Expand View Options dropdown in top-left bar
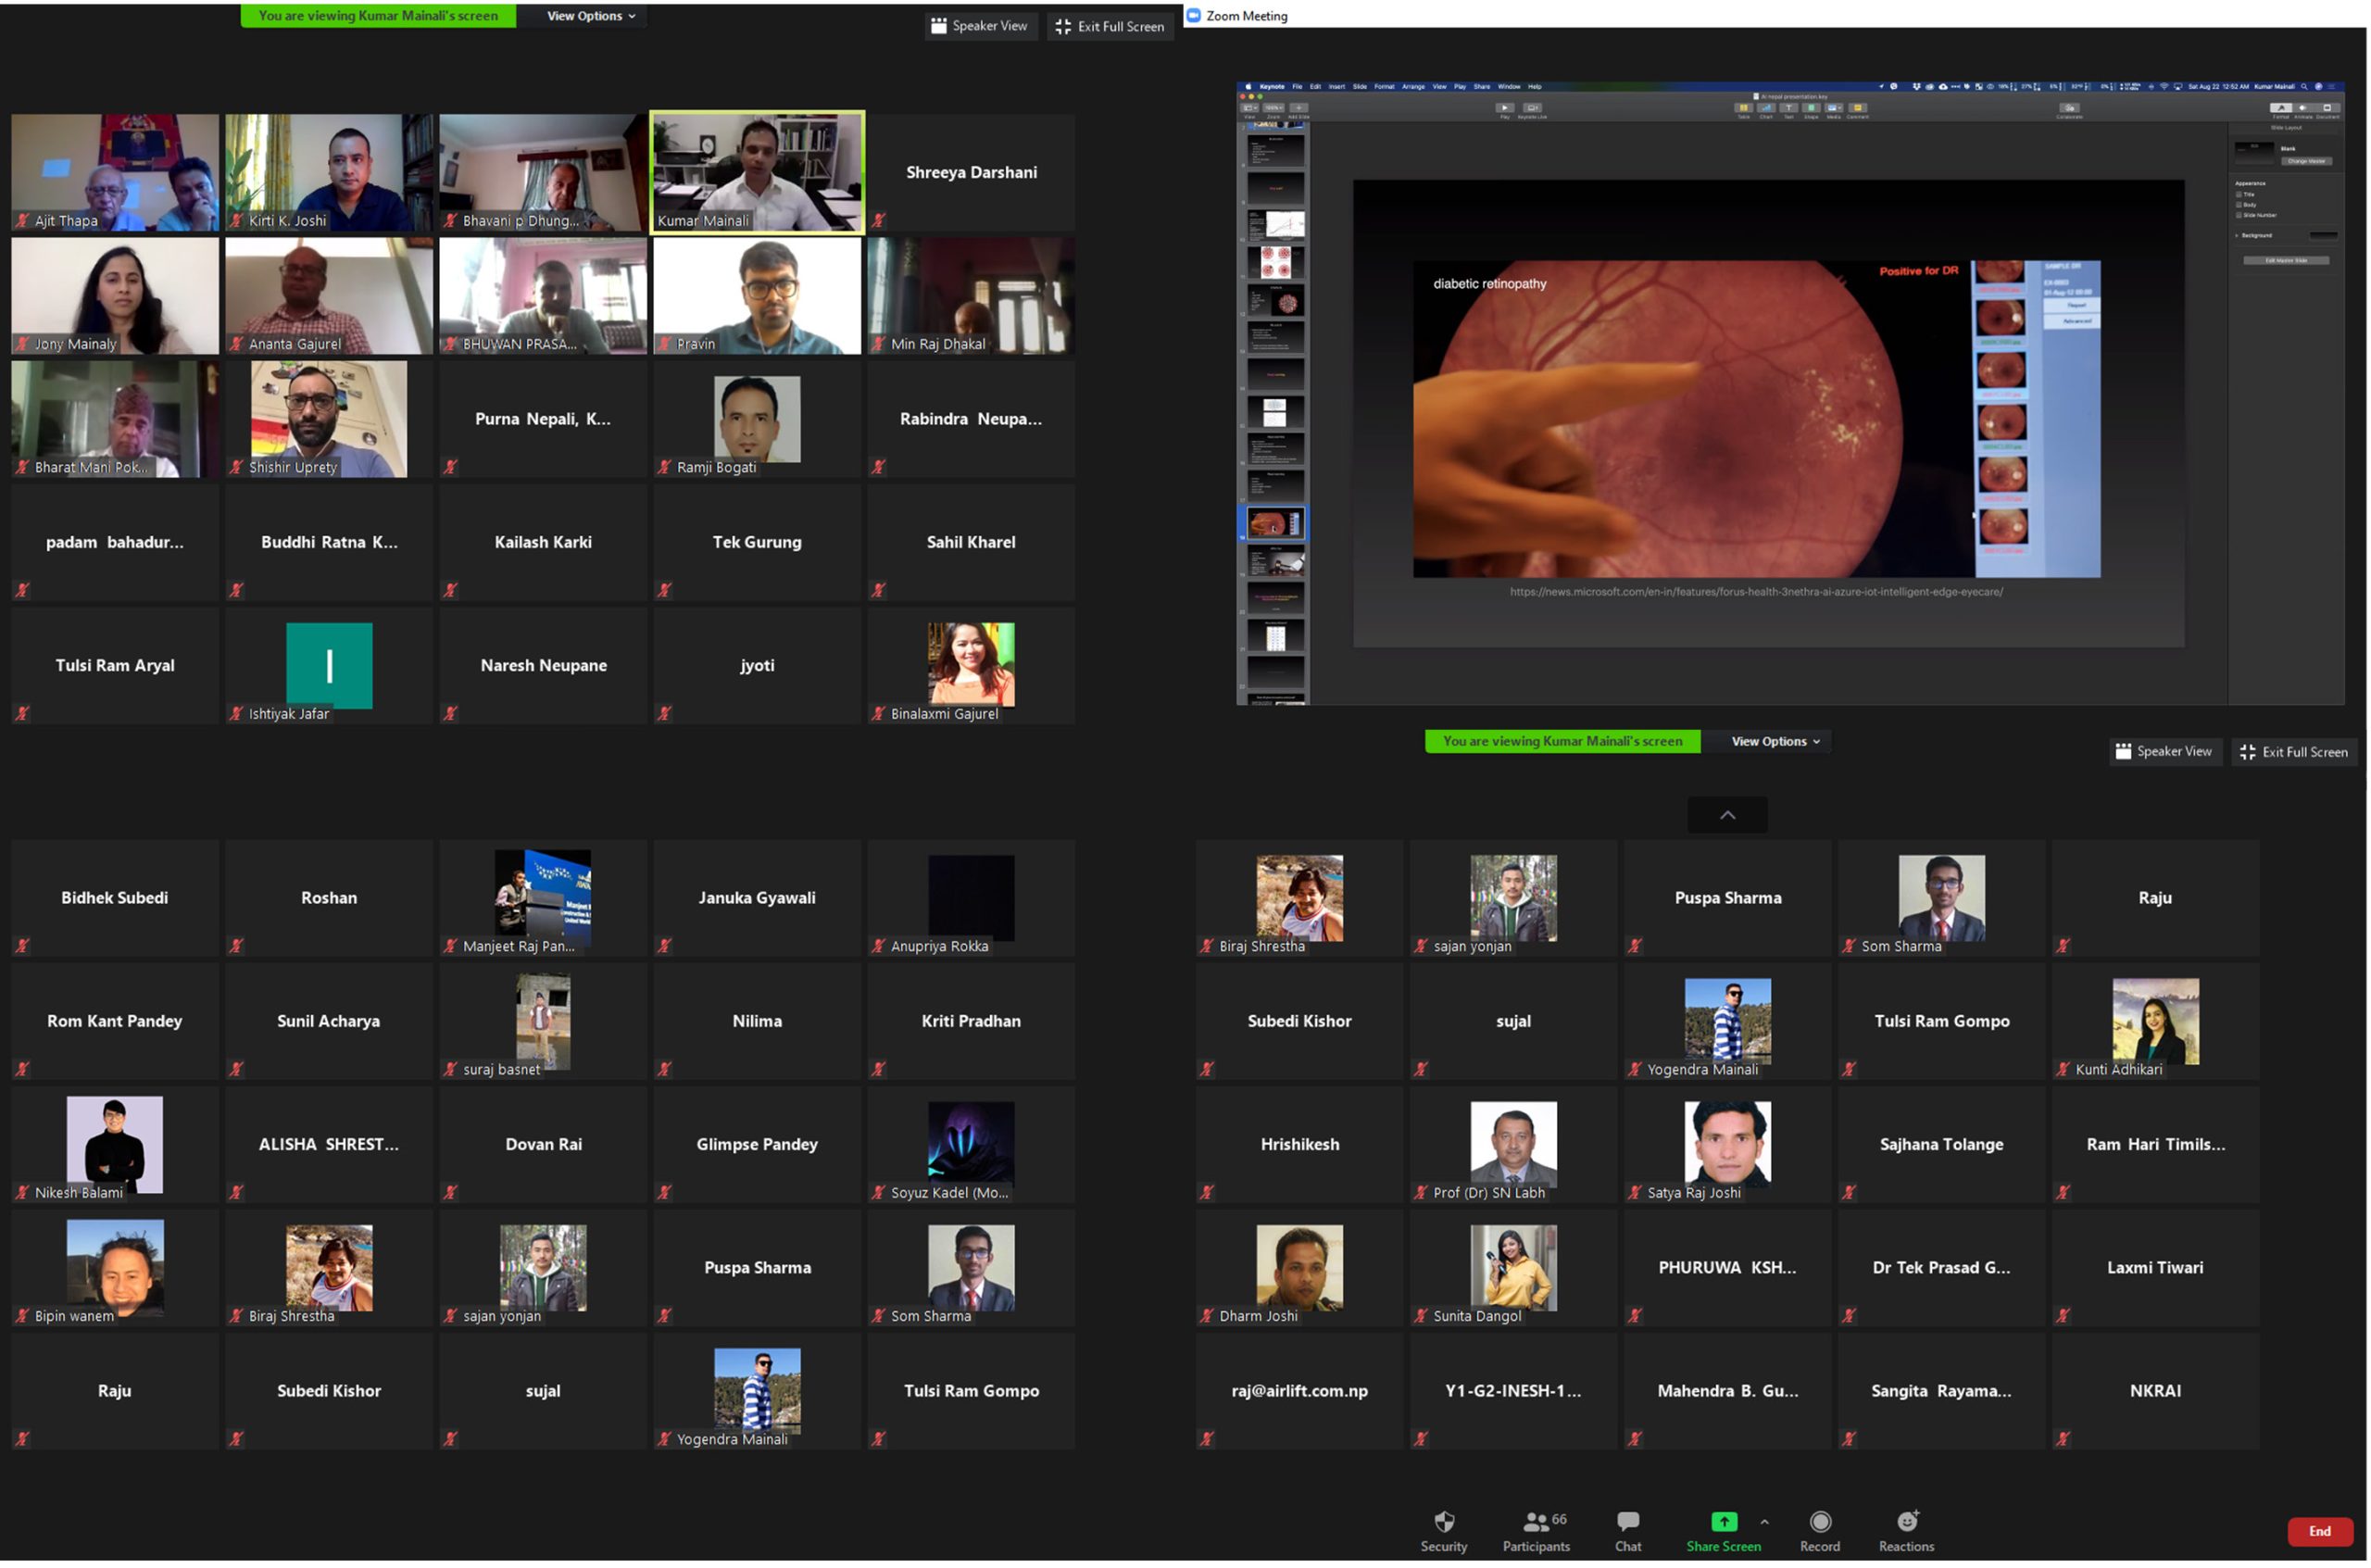 point(590,16)
